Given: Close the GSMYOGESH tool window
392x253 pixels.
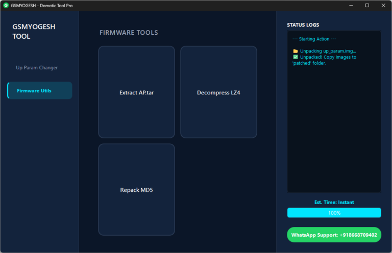Looking at the screenshot, I should 382,5.
